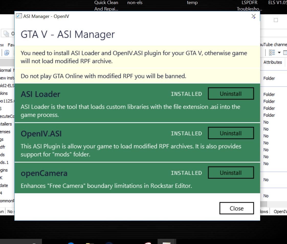Viewport: 287px width, 244px height.
Task: Open the YouTube channel link in OpenIV
Action: point(273,45)
